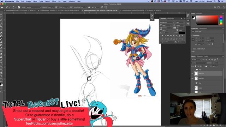Screen dimensions: 226x127
Task: Switch to the Swatches tab
Action: point(199,14)
